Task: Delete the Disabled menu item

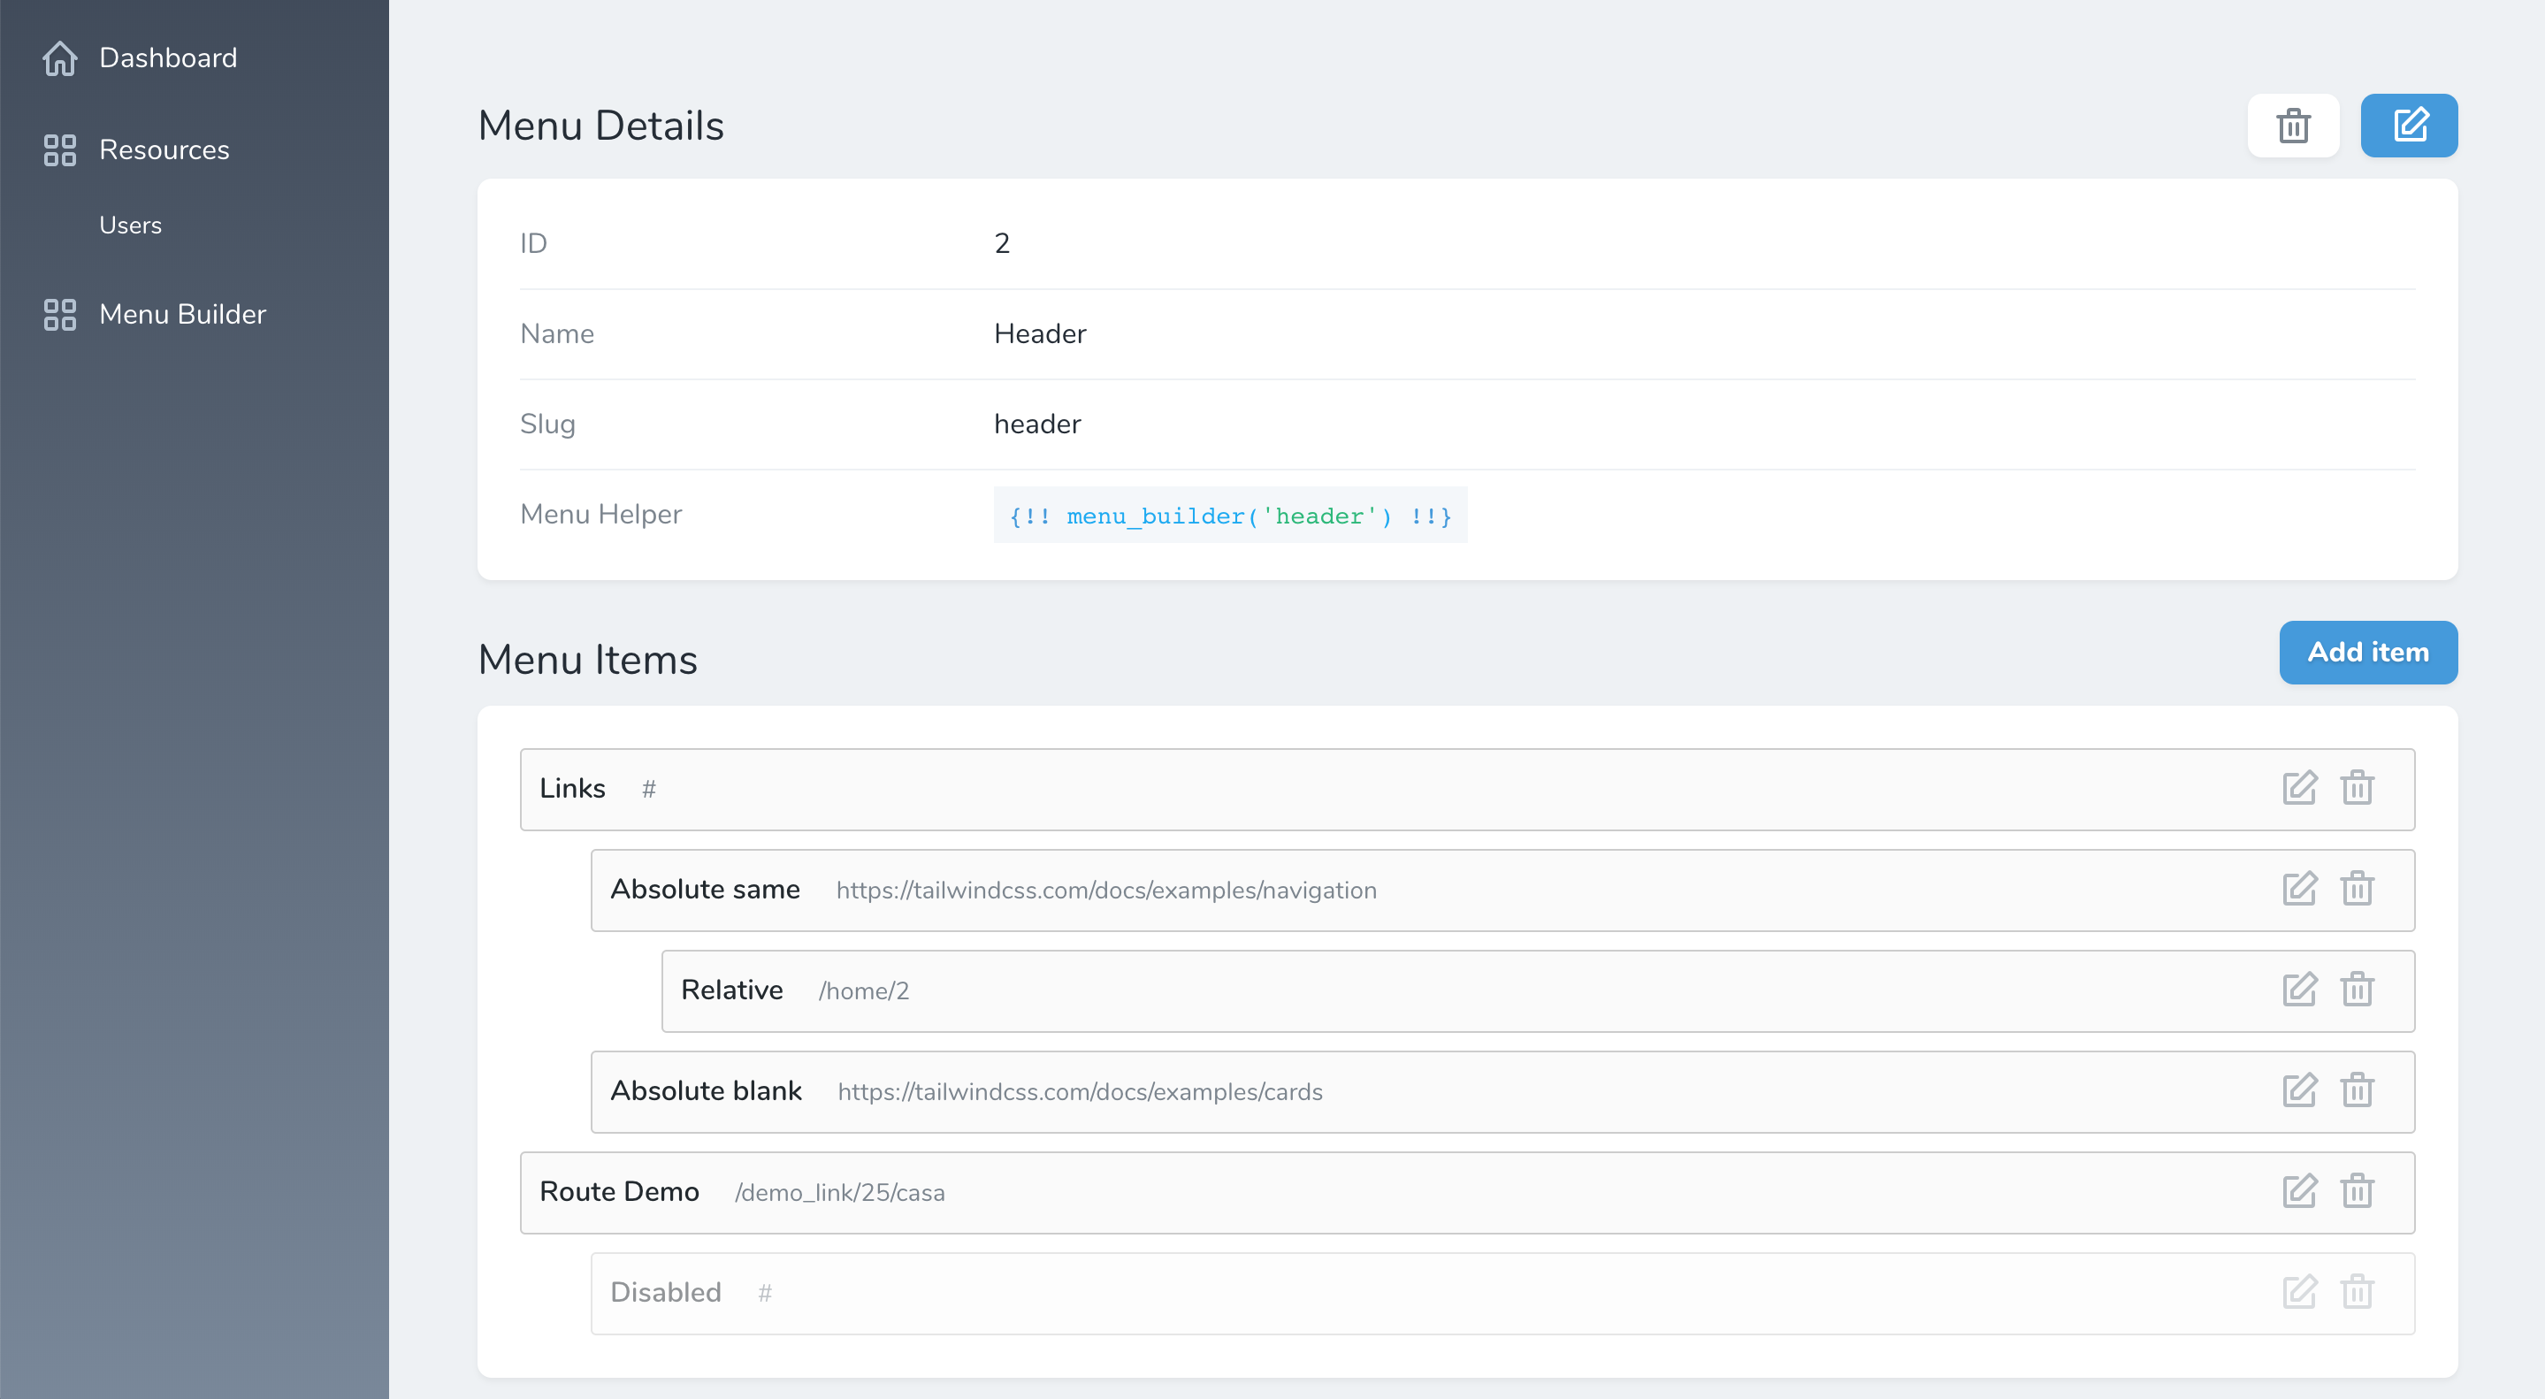Action: click(2357, 1292)
